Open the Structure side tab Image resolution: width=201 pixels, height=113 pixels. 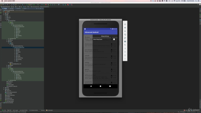1,18
